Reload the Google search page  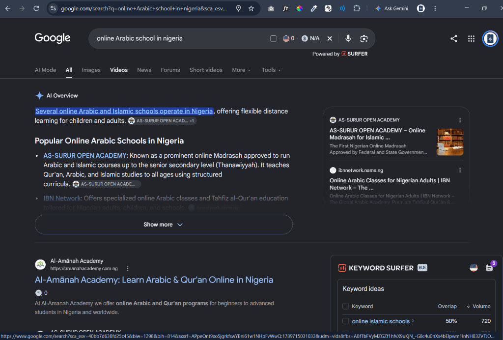[36, 8]
